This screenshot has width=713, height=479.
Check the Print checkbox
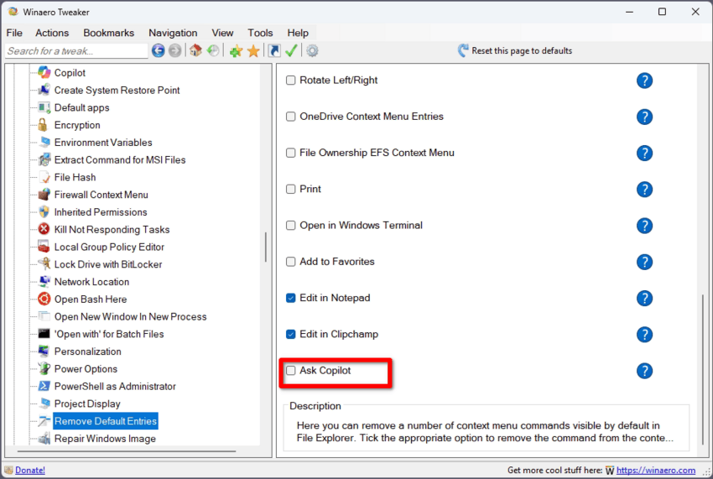point(290,189)
